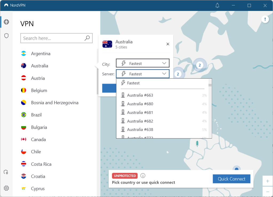Zoom in on map with plus button
The image size is (273, 197).
pyautogui.click(x=267, y=181)
